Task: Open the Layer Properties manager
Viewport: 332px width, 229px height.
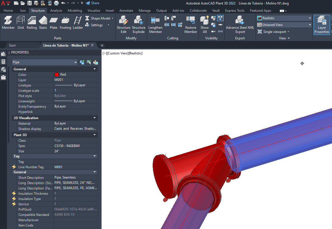Action: pos(322,25)
